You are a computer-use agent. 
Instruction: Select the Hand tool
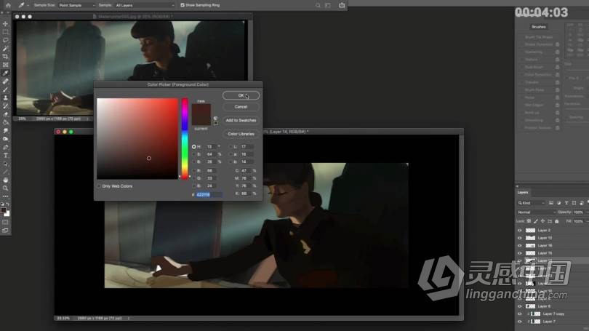[5, 180]
